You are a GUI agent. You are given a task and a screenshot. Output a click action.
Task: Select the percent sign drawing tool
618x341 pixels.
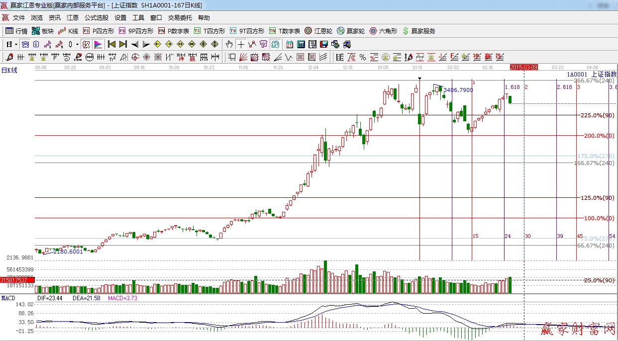click(363, 57)
